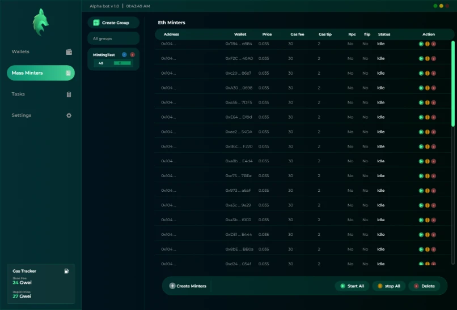Click the Start All button

(352, 286)
